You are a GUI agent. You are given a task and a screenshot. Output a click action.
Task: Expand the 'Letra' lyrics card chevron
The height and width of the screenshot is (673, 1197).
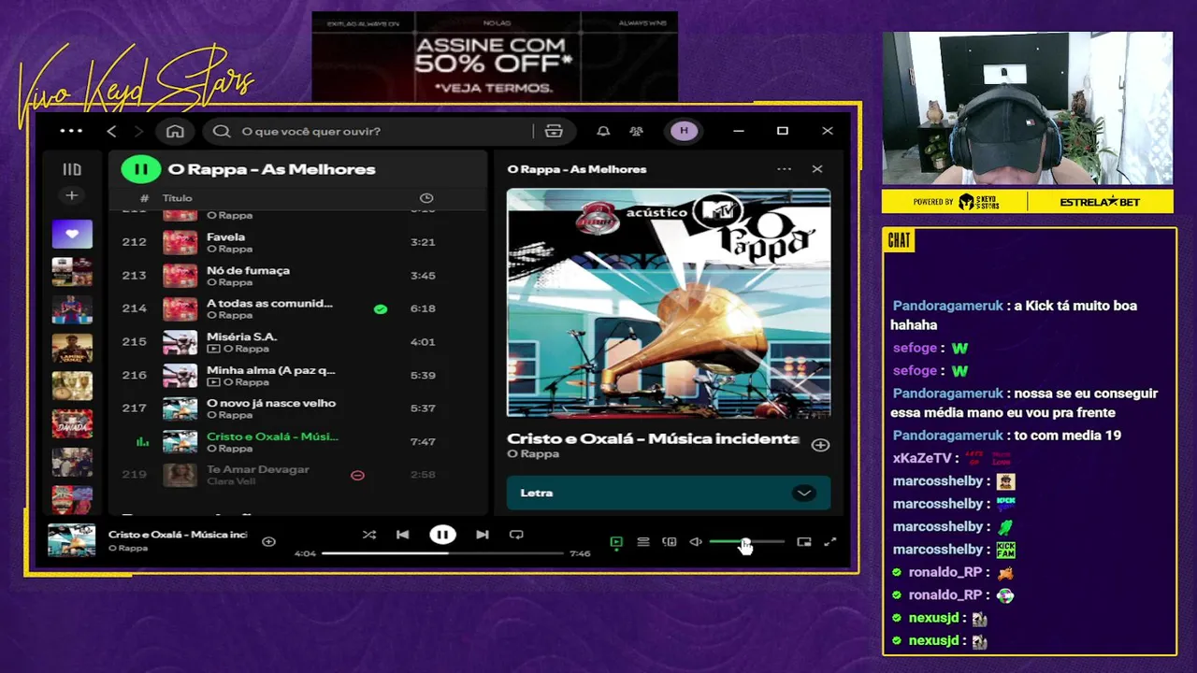click(x=803, y=493)
